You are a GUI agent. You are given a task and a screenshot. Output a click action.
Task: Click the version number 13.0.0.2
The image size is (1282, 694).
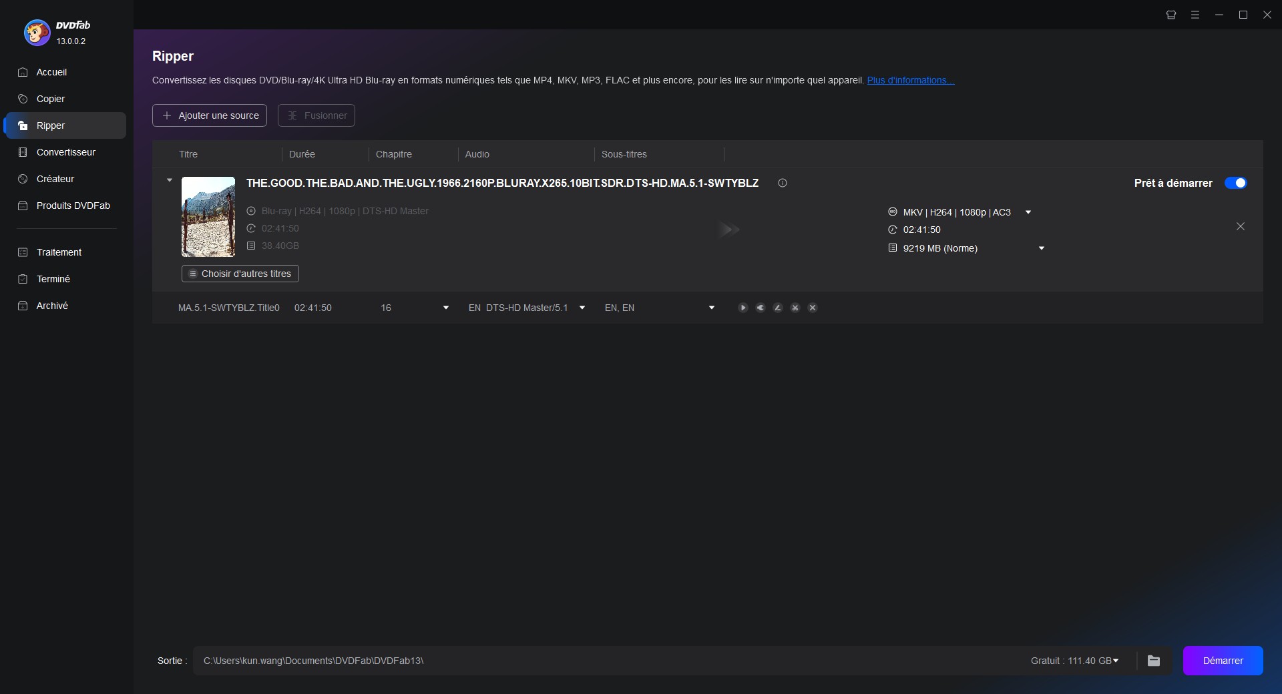[x=71, y=41]
